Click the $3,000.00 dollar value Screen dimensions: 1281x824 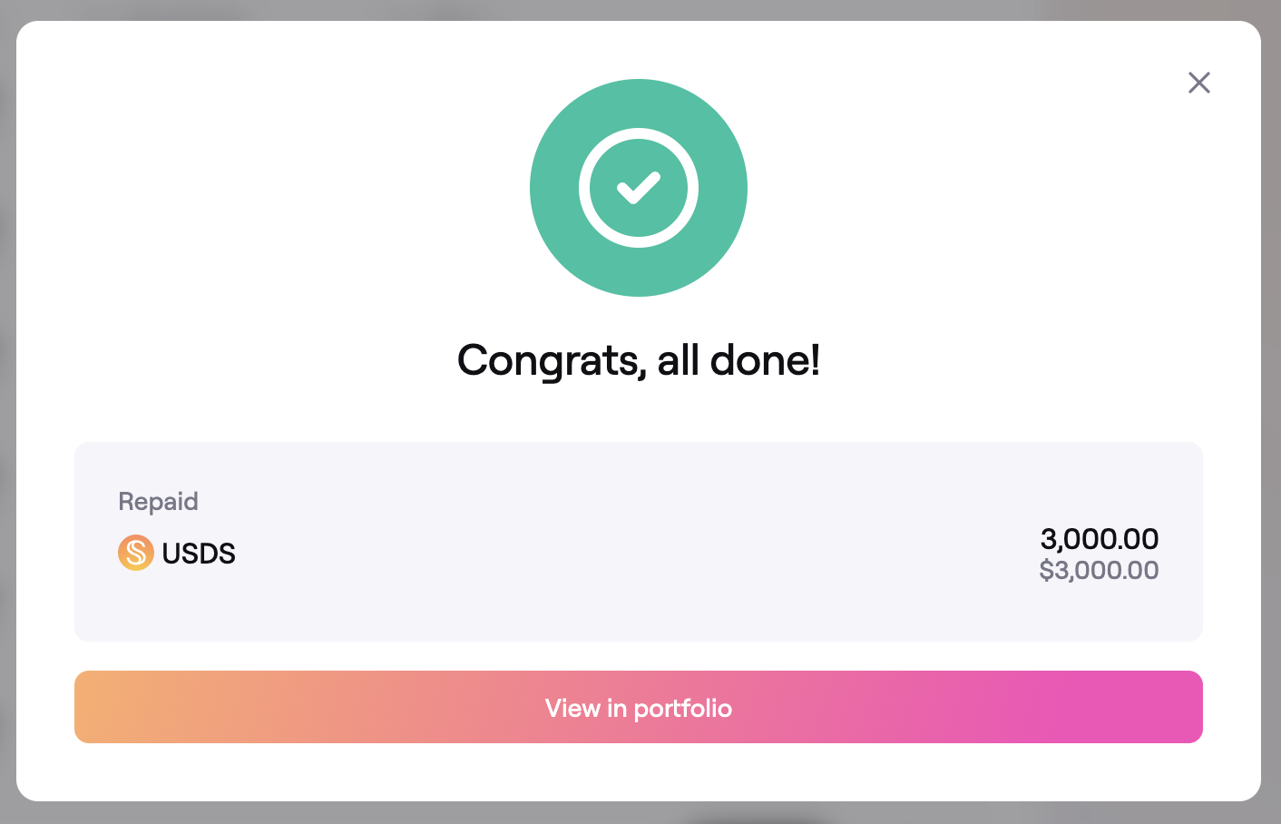(1099, 570)
